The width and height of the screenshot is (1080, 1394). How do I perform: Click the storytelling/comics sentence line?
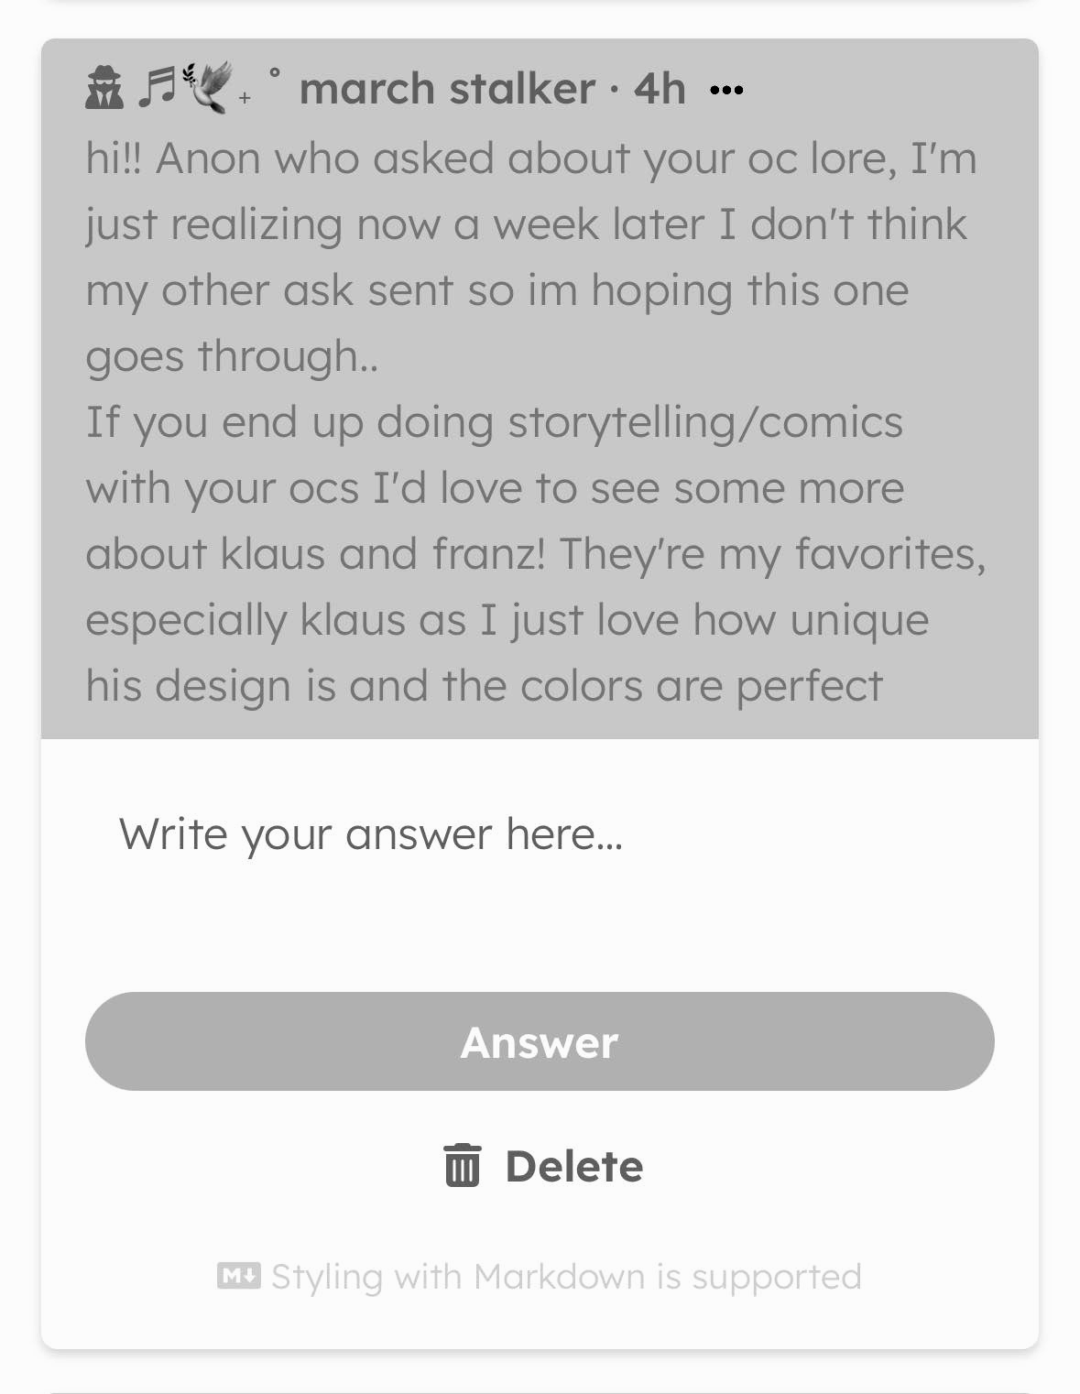point(495,423)
